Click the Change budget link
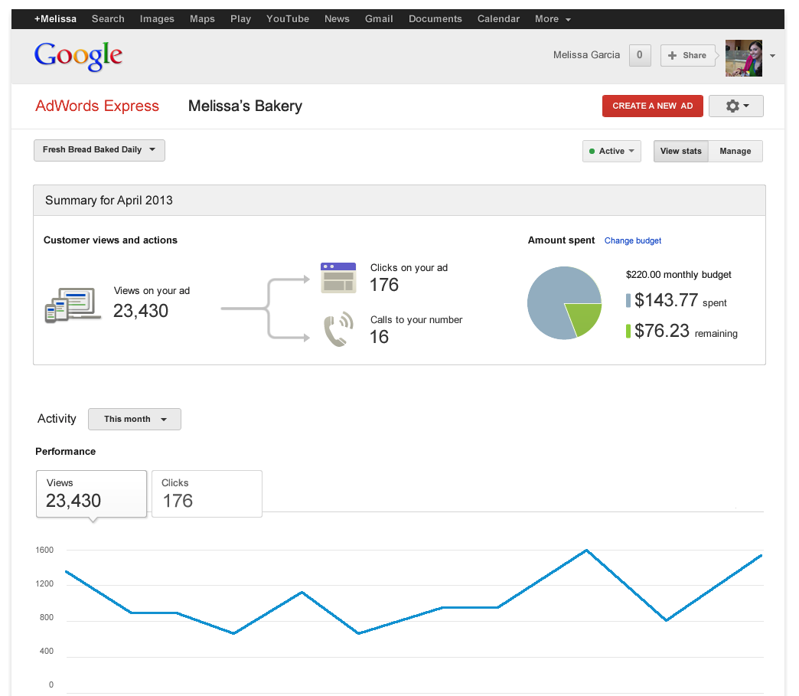The image size is (799, 696). (632, 240)
